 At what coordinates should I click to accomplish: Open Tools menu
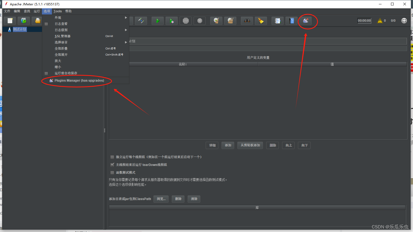[58, 11]
